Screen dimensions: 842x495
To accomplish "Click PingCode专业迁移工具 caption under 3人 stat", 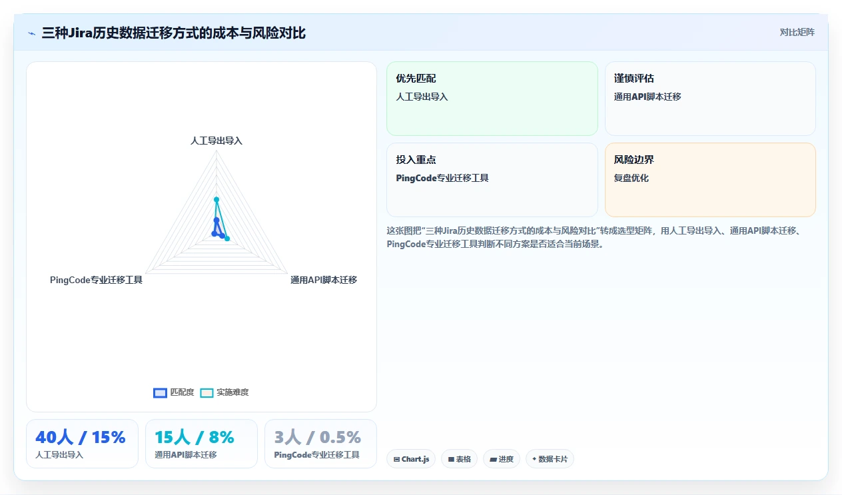I will pyautogui.click(x=317, y=455).
